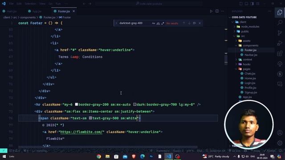Screen dimensions: 285x160
Task: Open Google Chrome from the taskbar
Action: (99, 156)
